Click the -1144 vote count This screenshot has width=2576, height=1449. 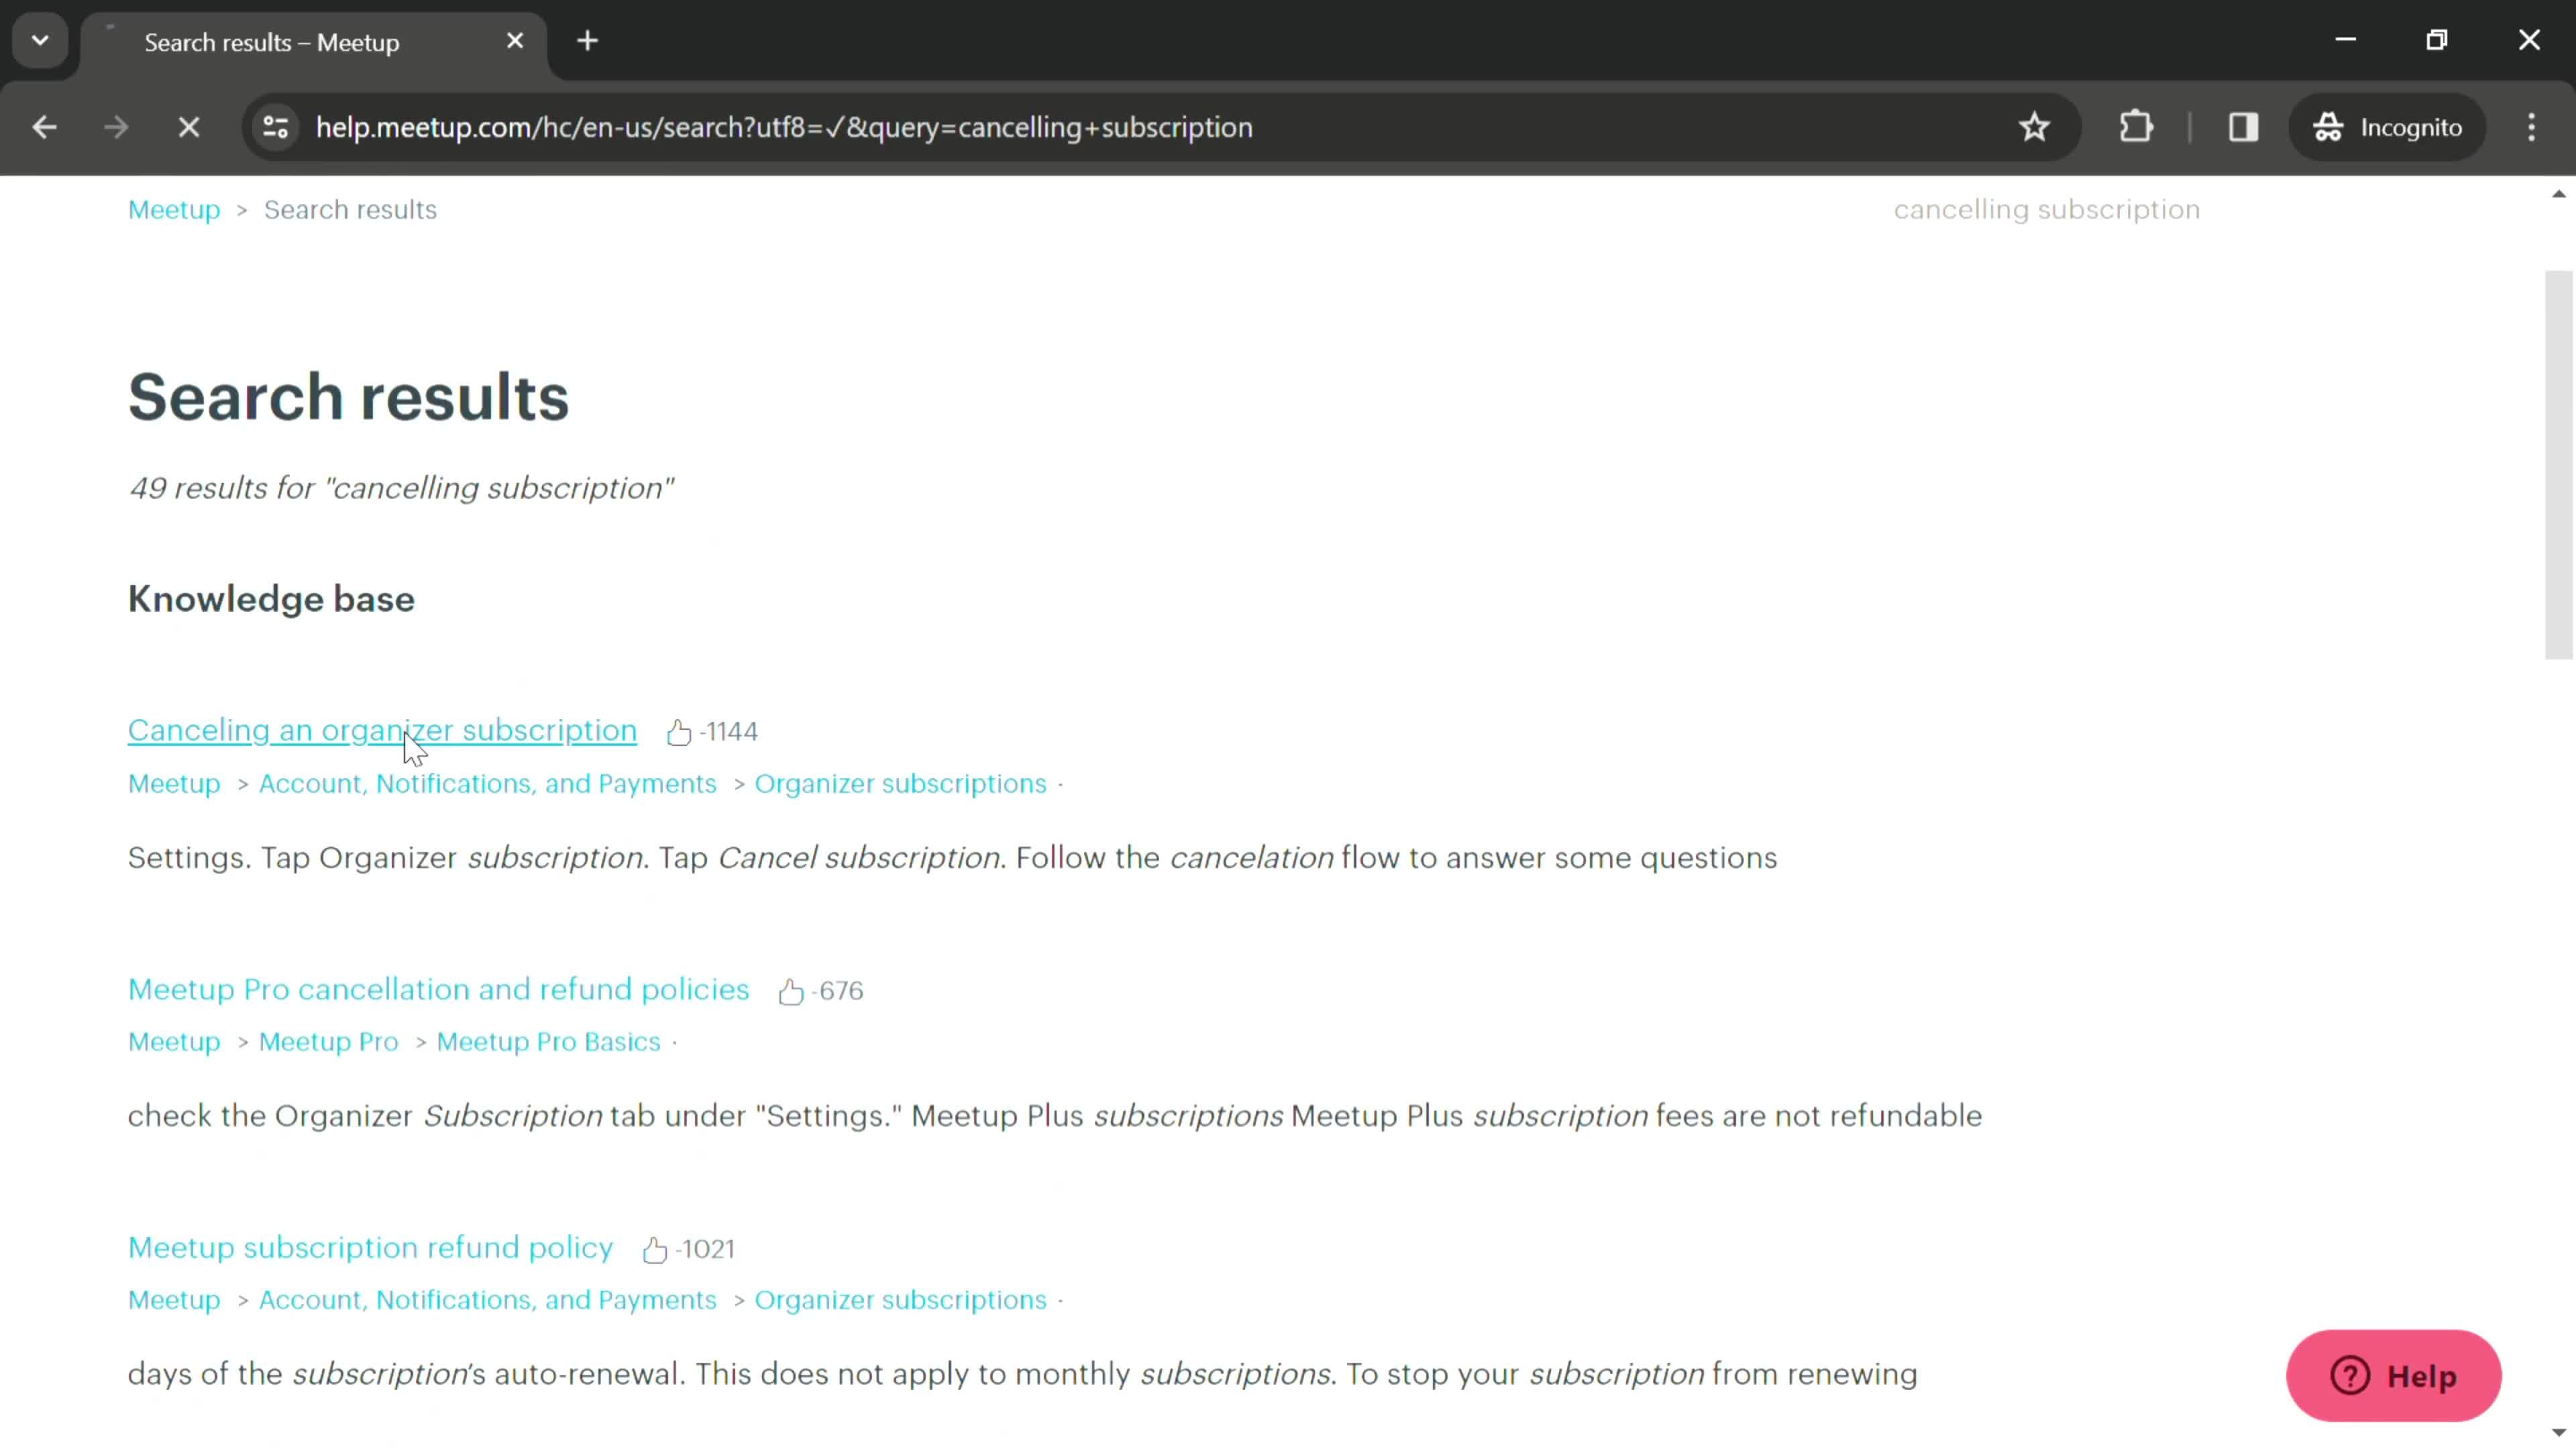tap(729, 732)
